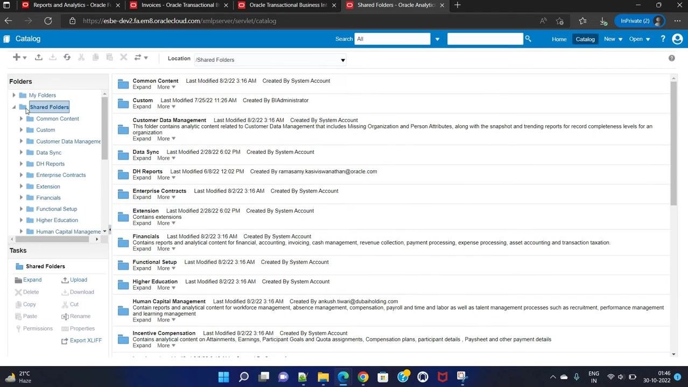
Task: Expand Higher Education tree node arrow
Action: (x=22, y=220)
